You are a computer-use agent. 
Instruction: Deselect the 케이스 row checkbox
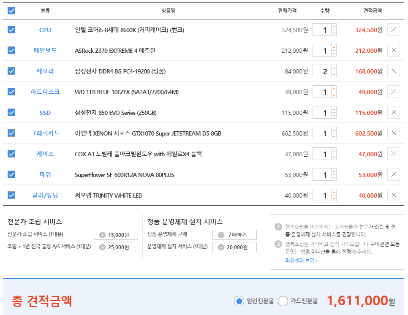pyautogui.click(x=11, y=154)
